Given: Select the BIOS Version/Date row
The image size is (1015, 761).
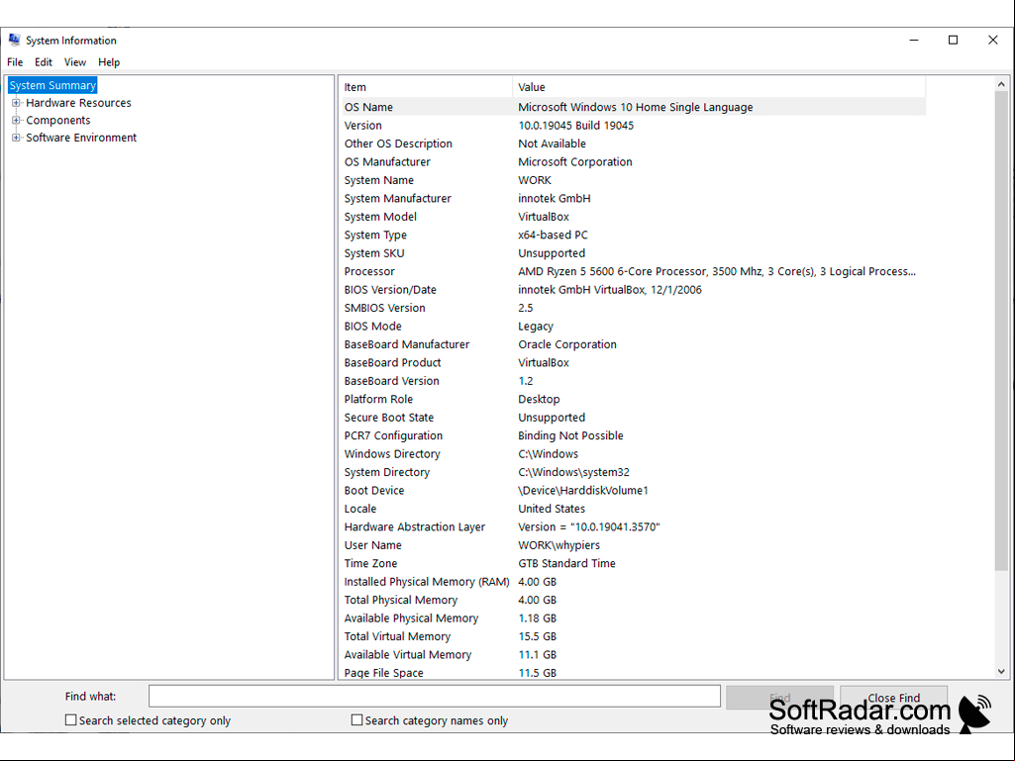Looking at the screenshot, I should 635,290.
